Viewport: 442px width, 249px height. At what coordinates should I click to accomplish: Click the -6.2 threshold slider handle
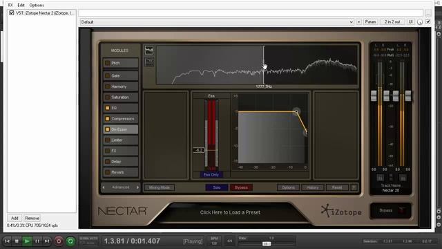click(199, 150)
